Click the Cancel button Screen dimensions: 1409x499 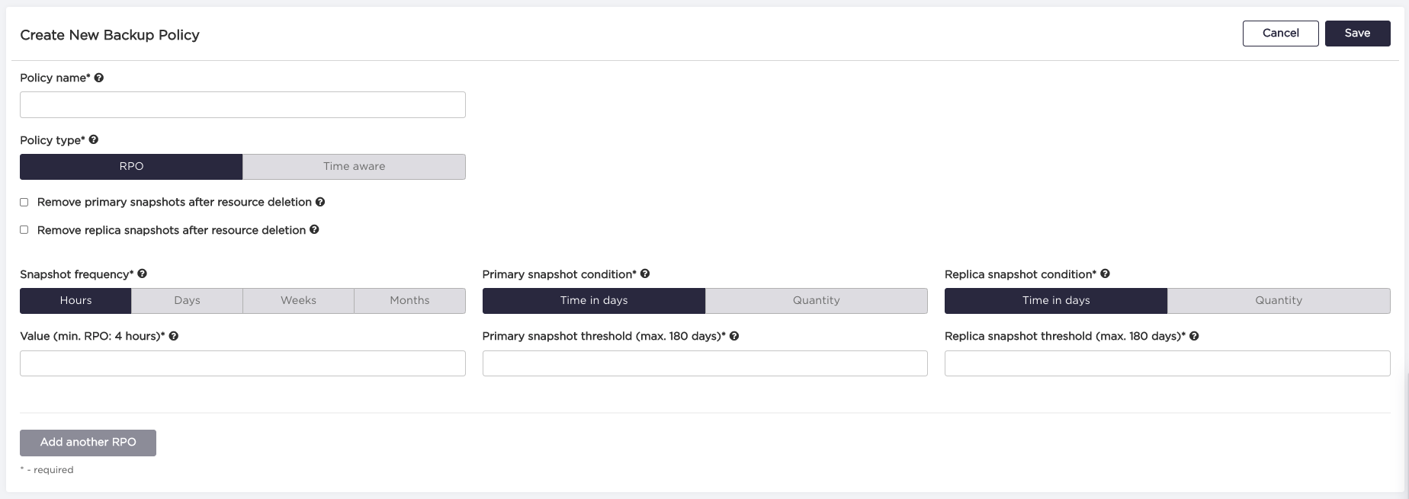coord(1280,34)
